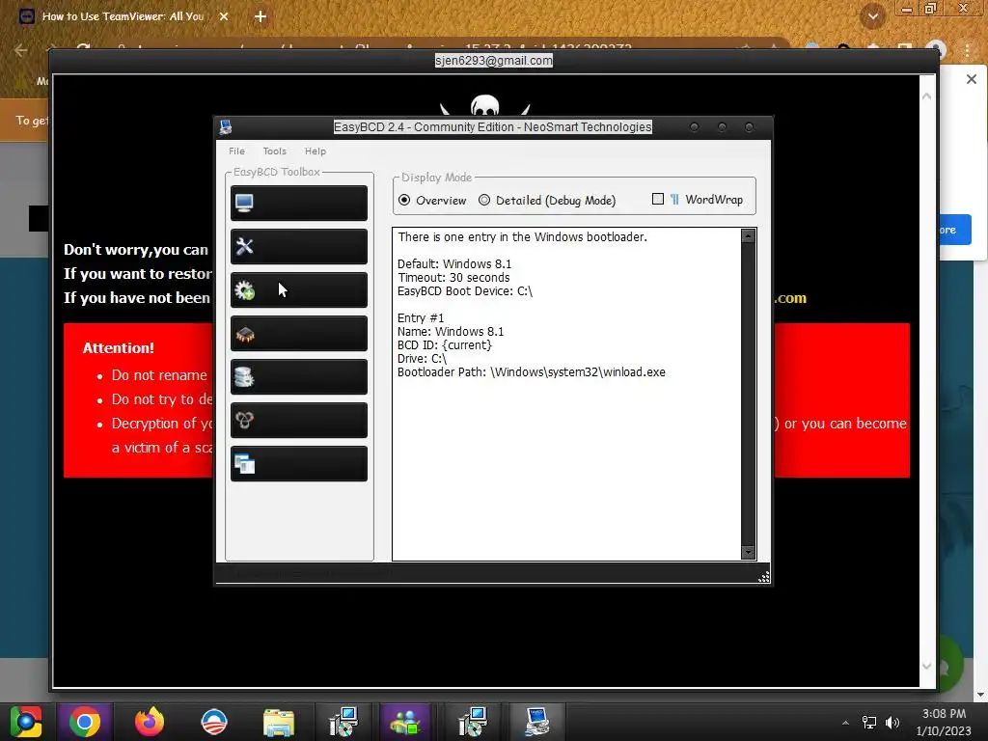
Task: Open the File menu in EasyBCD
Action: 237,151
